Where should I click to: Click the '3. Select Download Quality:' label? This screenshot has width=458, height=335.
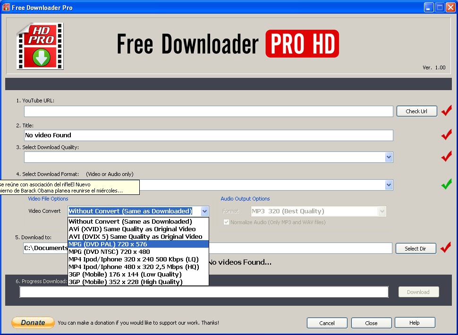click(x=48, y=147)
